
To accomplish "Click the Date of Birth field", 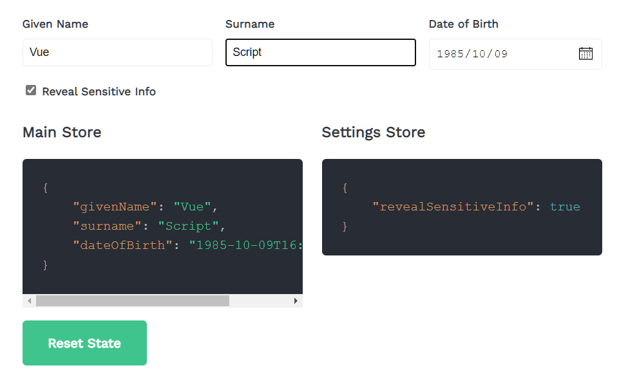I will [502, 53].
